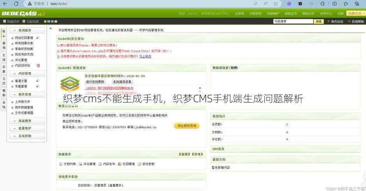Viewport: 366px width, 191px height.
Task: Click the up arrow beside the sidebar
Action: 51,28
